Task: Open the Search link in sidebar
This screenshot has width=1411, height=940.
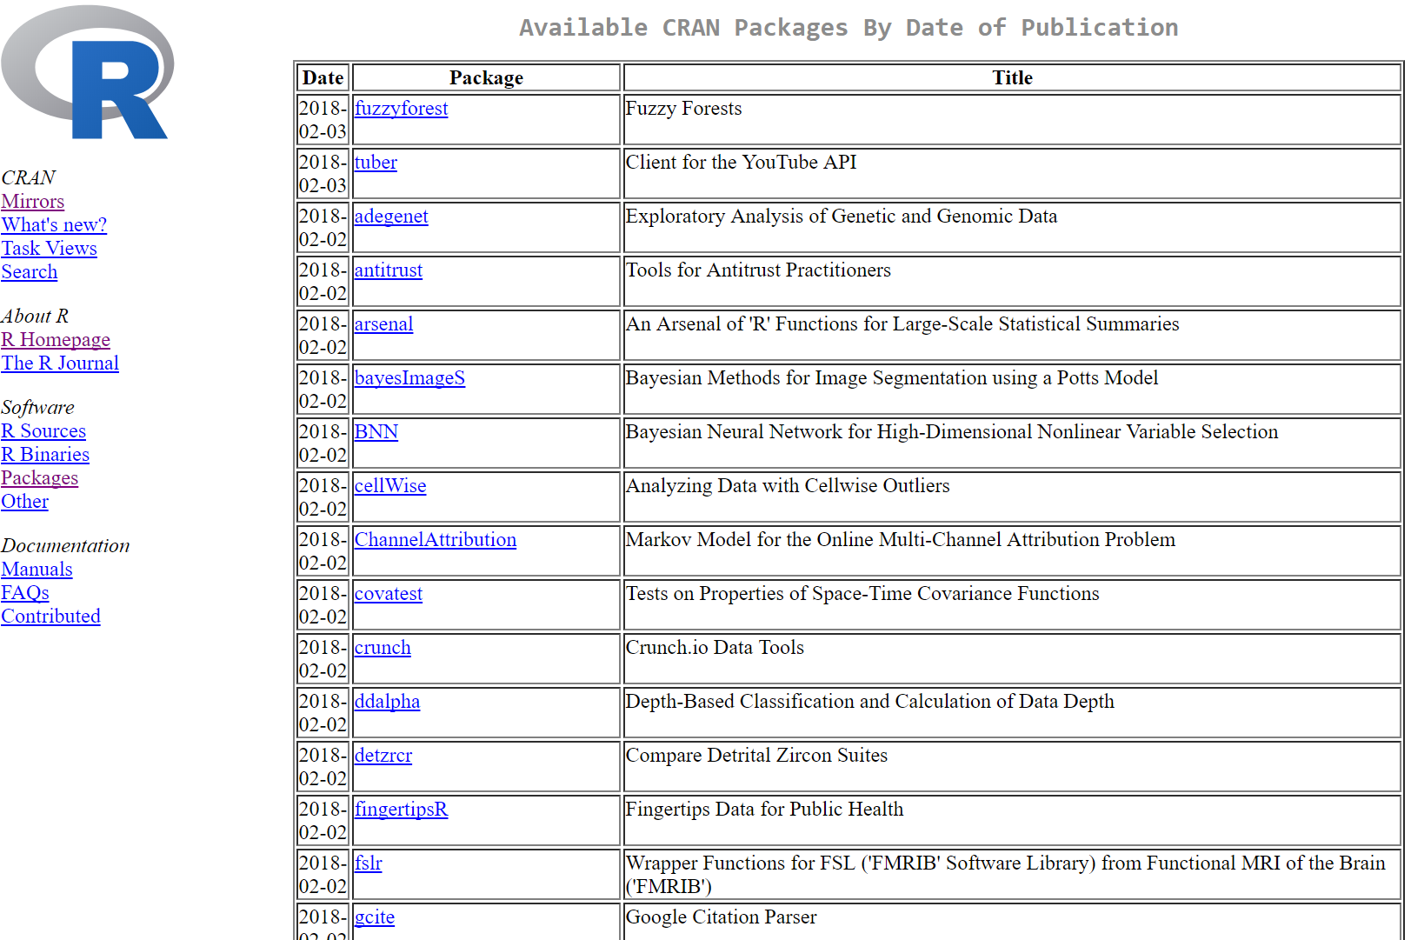Action: click(29, 271)
